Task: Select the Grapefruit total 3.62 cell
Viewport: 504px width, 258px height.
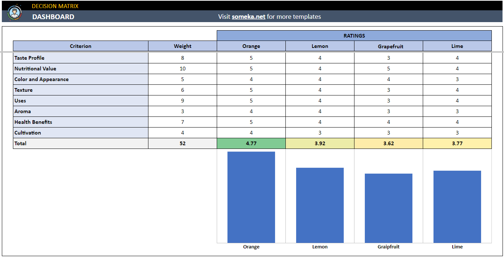Action: 388,143
